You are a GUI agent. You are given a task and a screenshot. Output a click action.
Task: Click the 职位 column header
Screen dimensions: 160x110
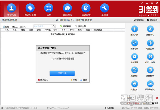pos(39,30)
